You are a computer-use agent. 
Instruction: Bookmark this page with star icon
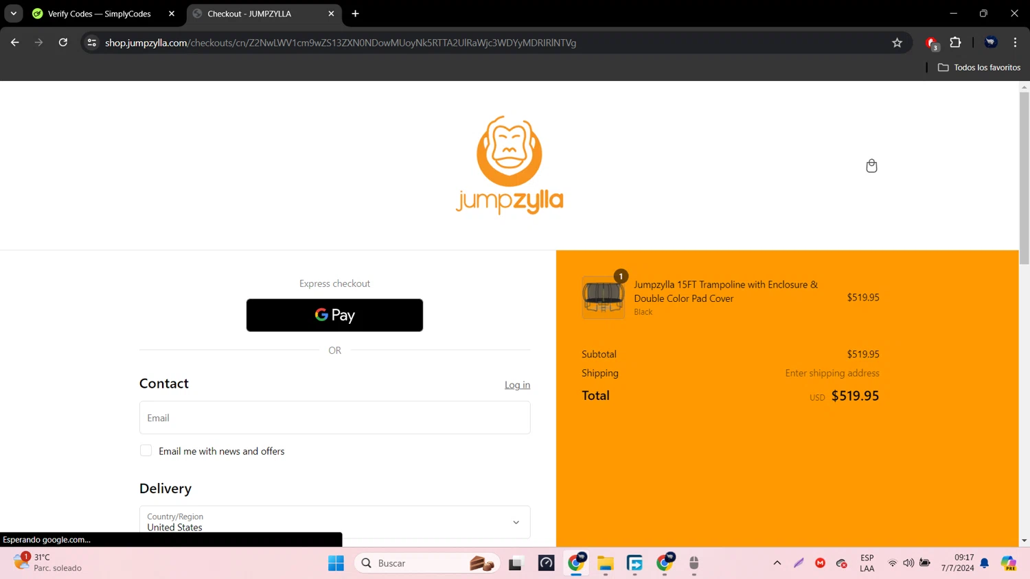(897, 43)
